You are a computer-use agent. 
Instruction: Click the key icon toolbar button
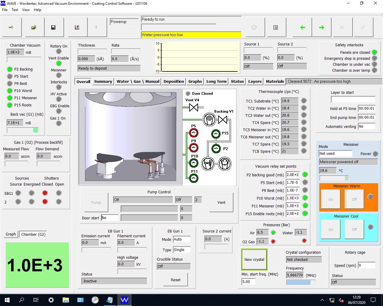11,27
